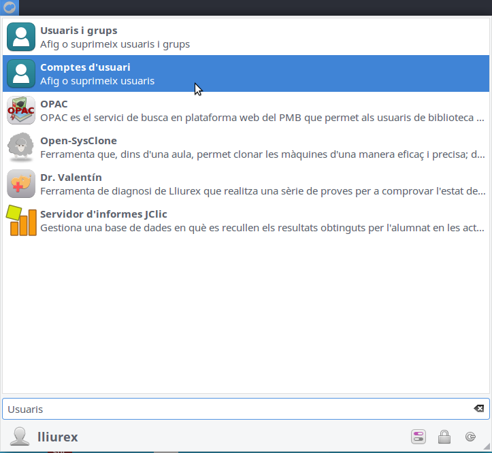Open the Usuaris i grups teal user icon
The width and height of the screenshot is (492, 453).
(21, 37)
